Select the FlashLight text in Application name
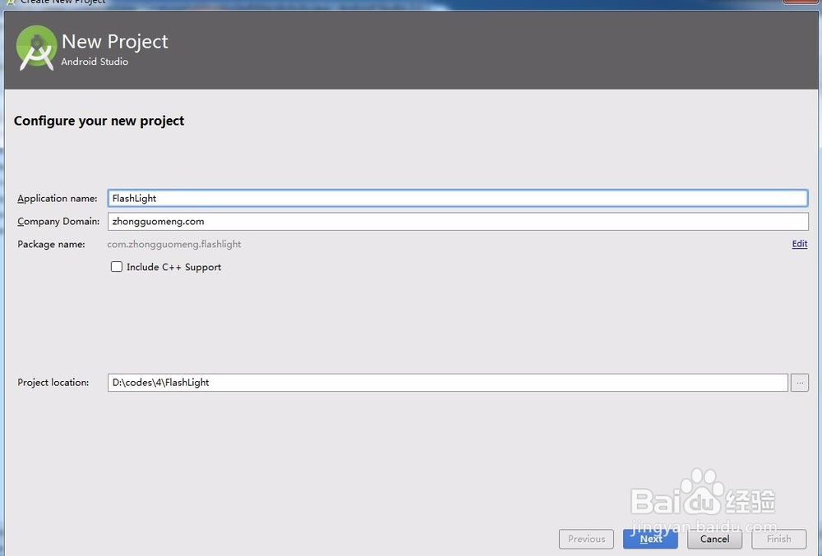This screenshot has width=822, height=556. (x=136, y=198)
